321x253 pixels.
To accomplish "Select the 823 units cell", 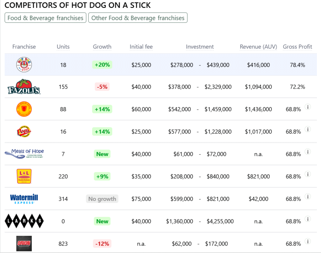I will [x=63, y=244].
